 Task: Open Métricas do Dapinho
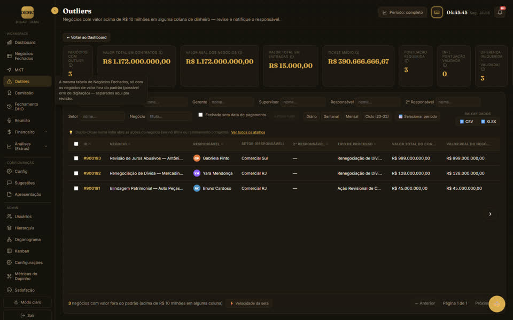tap(26, 276)
